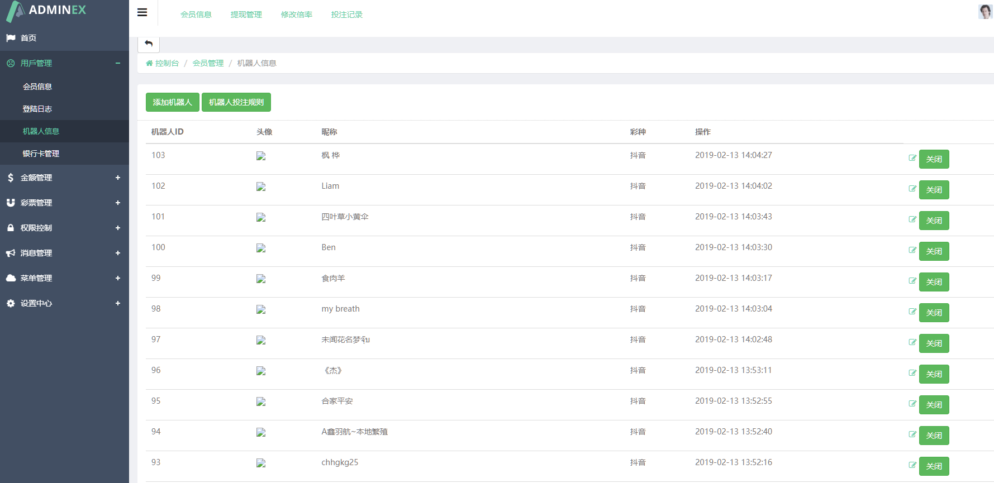Select 登陆日志 in the sidebar

37,109
